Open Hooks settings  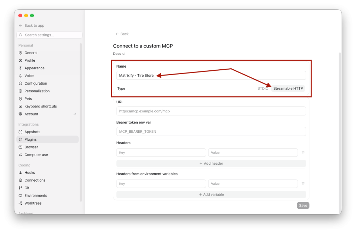(48, 173)
